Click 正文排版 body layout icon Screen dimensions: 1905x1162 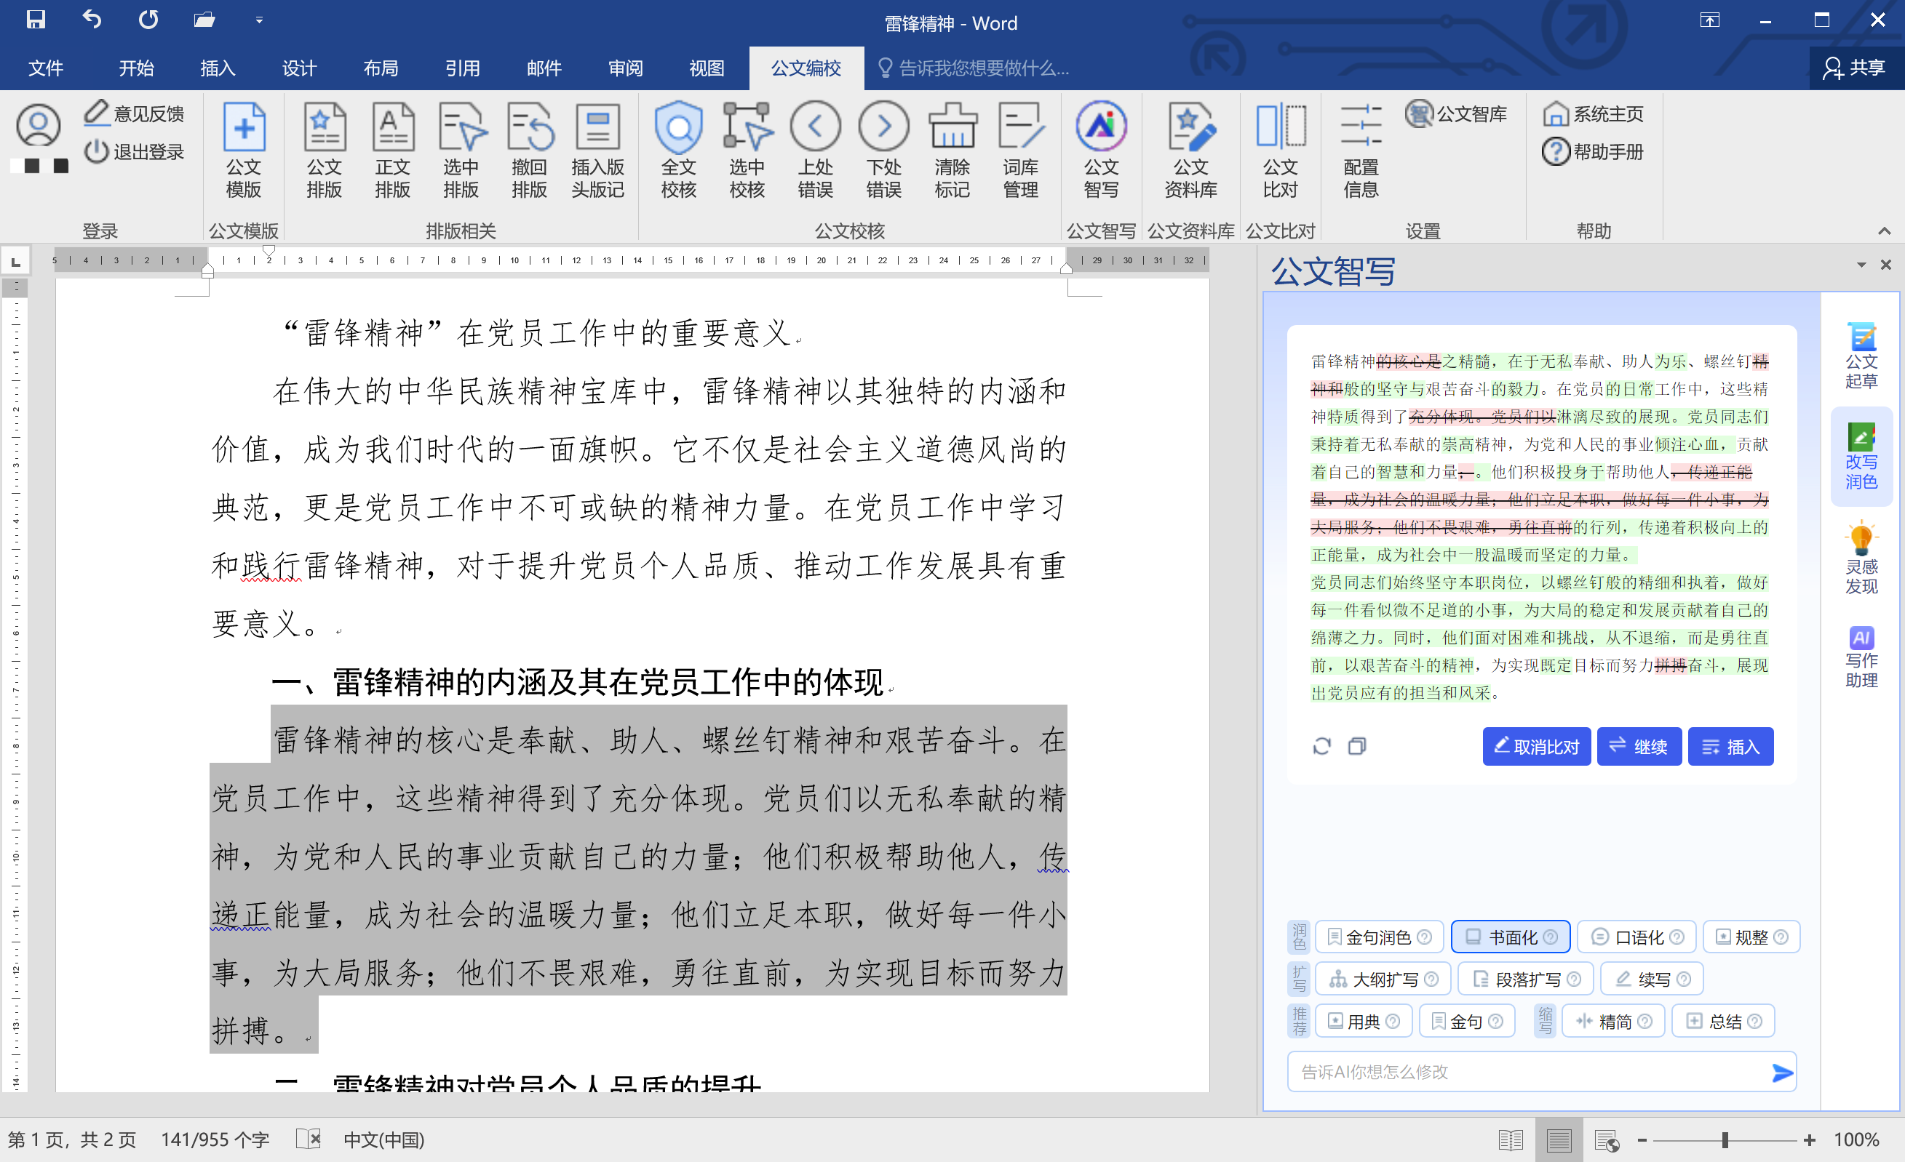coord(393,151)
